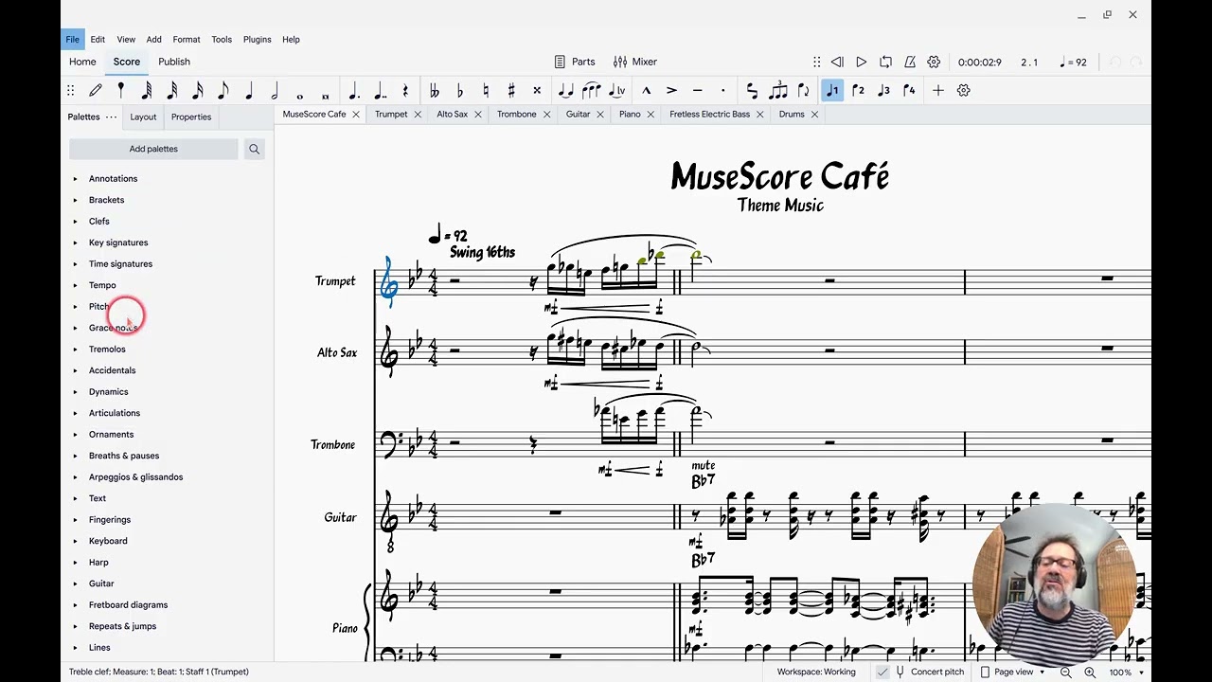The height and width of the screenshot is (682, 1212).
Task: Click the Add palettes button
Action: tap(153, 149)
